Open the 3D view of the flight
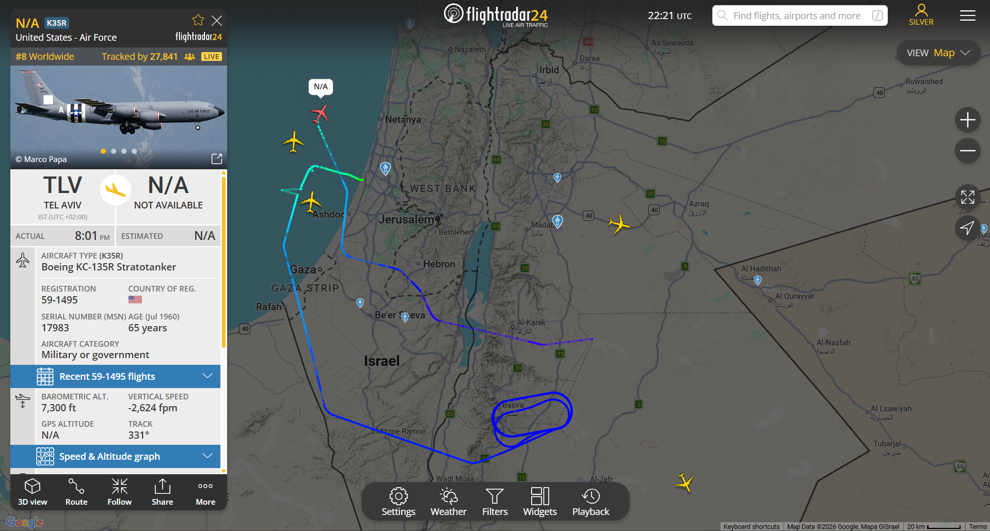 point(33,492)
